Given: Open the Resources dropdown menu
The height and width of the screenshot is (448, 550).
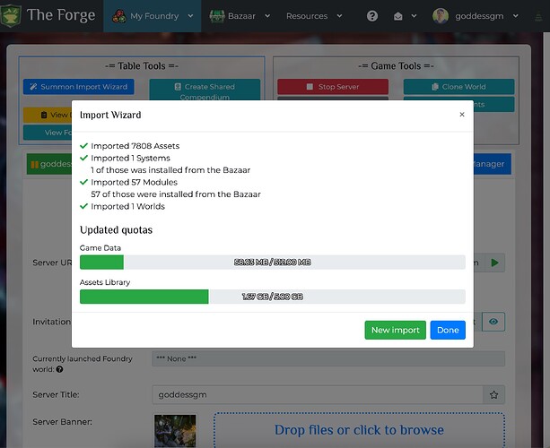Looking at the screenshot, I should coord(312,16).
